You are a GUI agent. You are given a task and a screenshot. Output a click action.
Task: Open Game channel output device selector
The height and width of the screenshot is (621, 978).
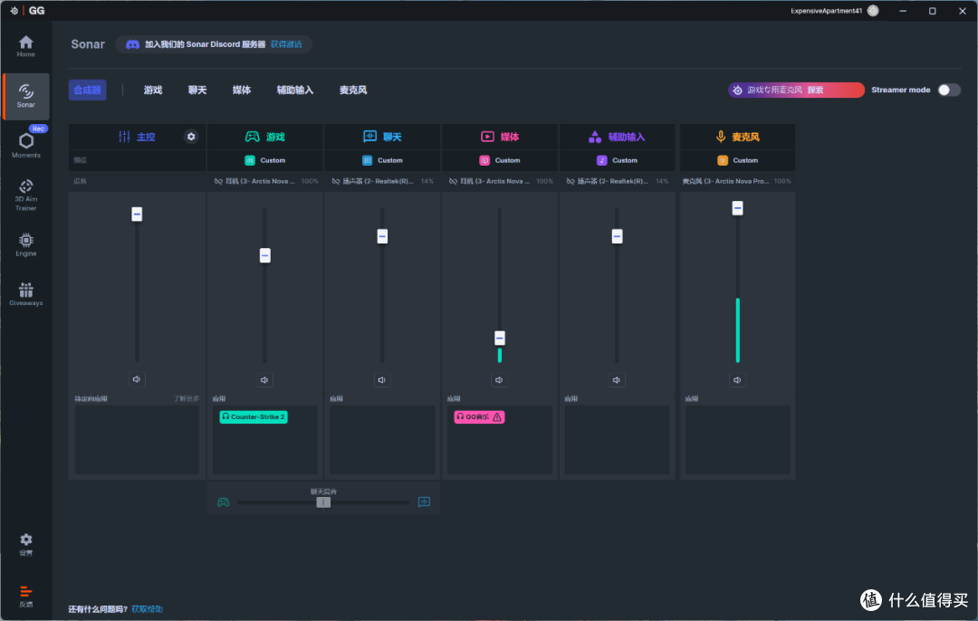pyautogui.click(x=266, y=181)
